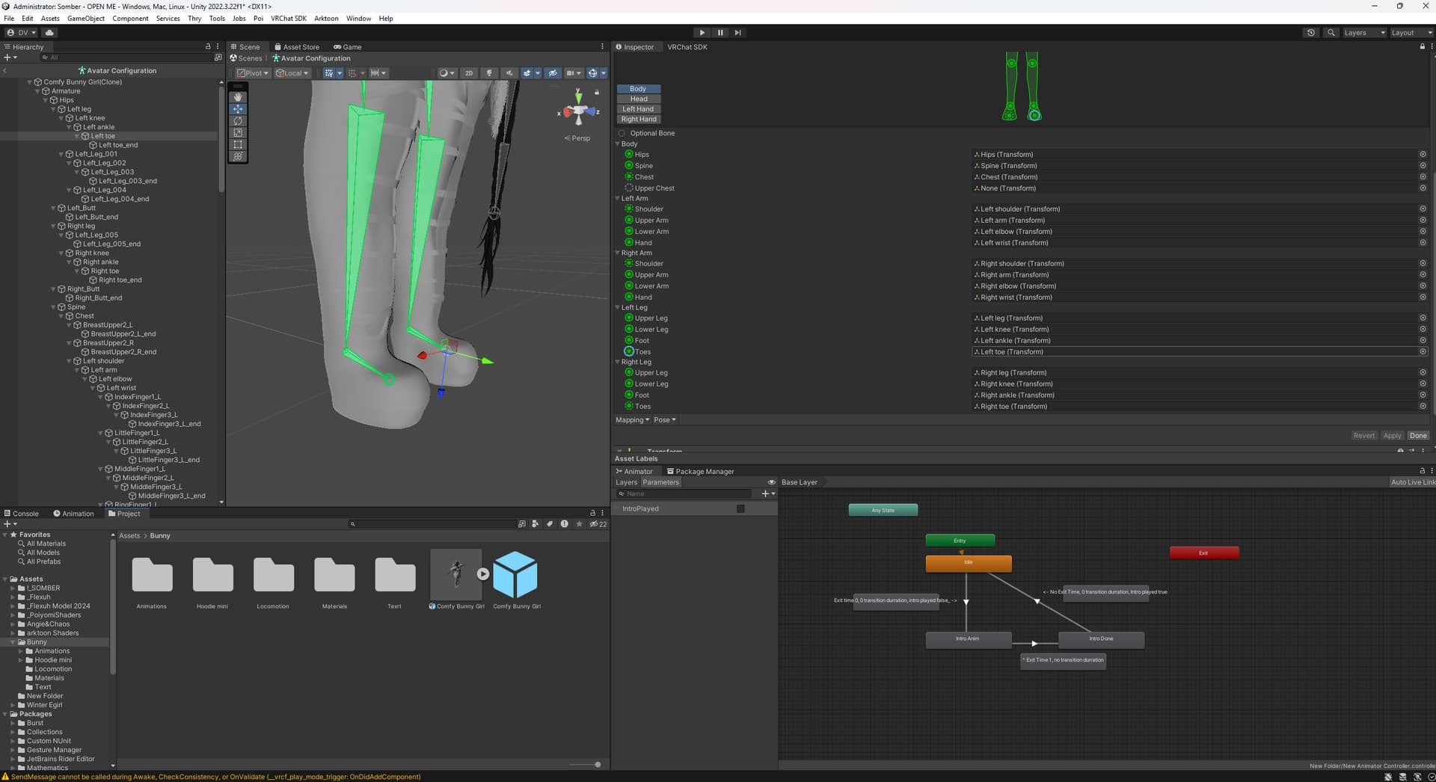This screenshot has height=782, width=1436.
Task: Select the Transform tool in Scene toolbar
Action: [238, 157]
